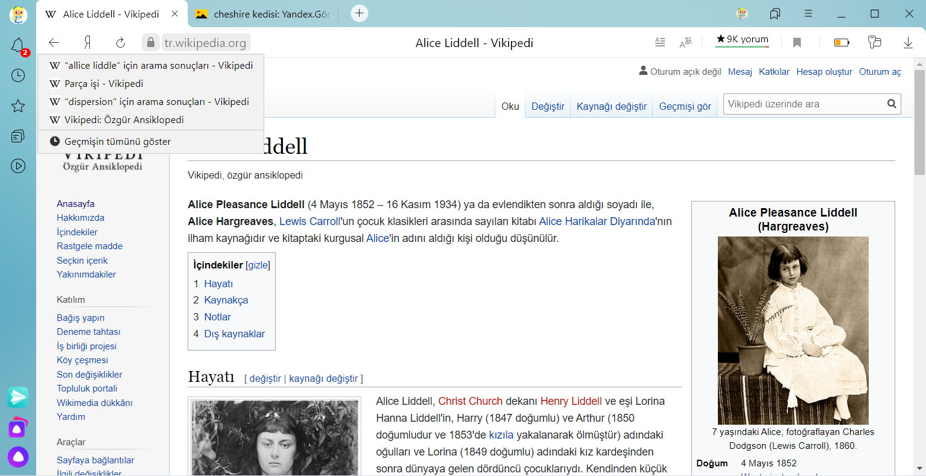
Task: Select 'allice liddle' search results history entry
Action: click(151, 65)
